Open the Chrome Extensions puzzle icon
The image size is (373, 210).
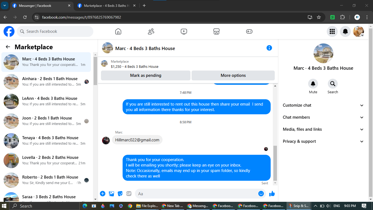[342, 17]
